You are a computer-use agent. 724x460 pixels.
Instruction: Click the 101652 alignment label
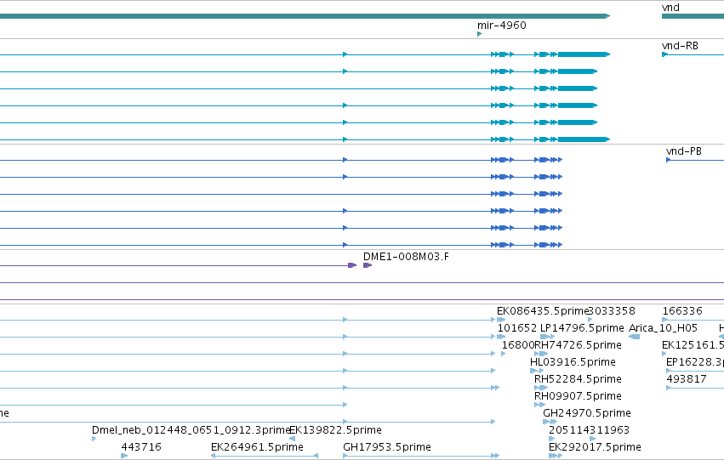(x=516, y=328)
